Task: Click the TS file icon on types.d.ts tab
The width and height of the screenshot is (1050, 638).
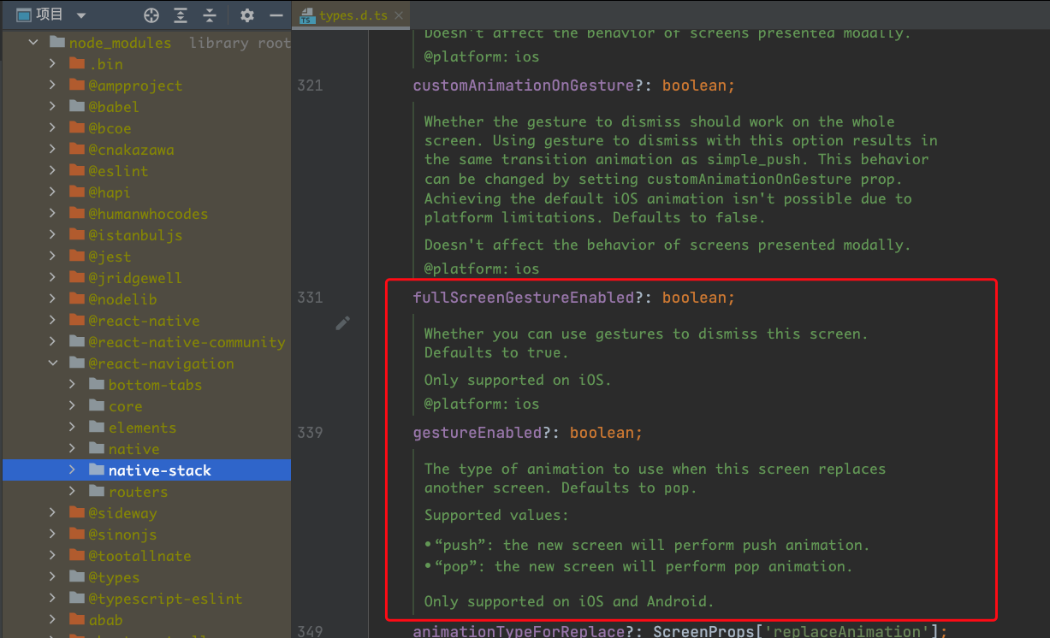Action: 308,15
